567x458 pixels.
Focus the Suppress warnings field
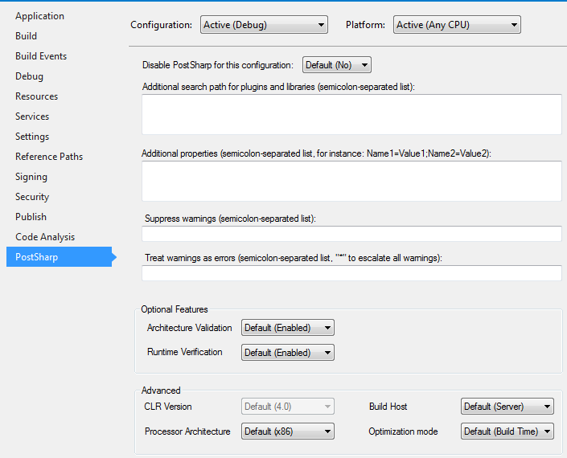pyautogui.click(x=351, y=234)
